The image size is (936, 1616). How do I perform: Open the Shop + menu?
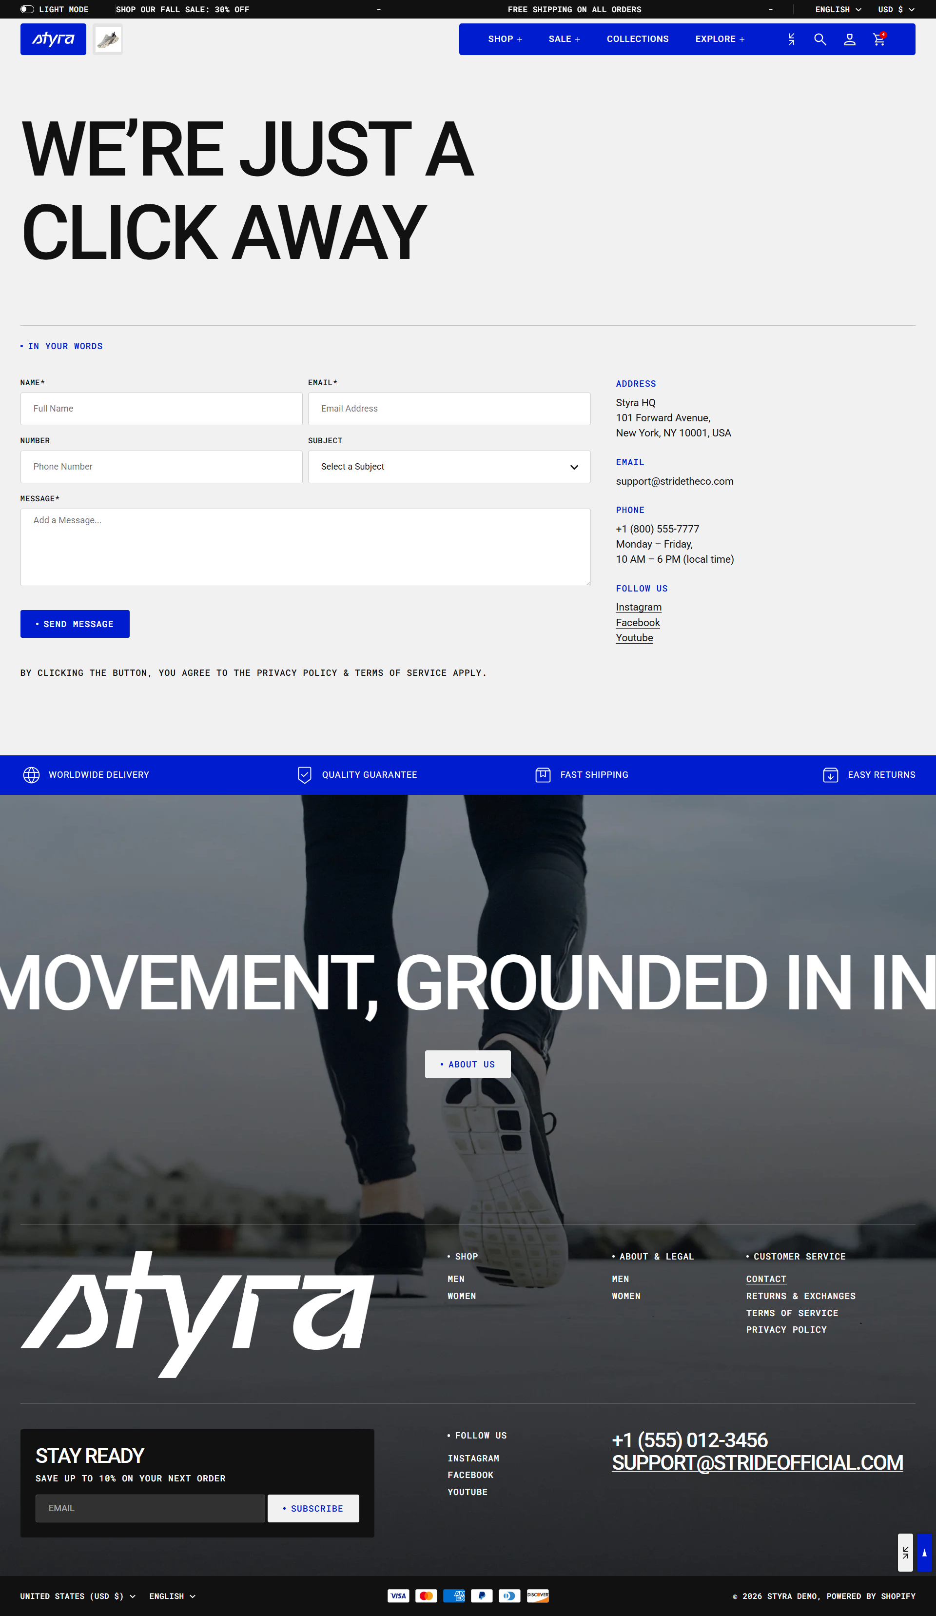505,39
